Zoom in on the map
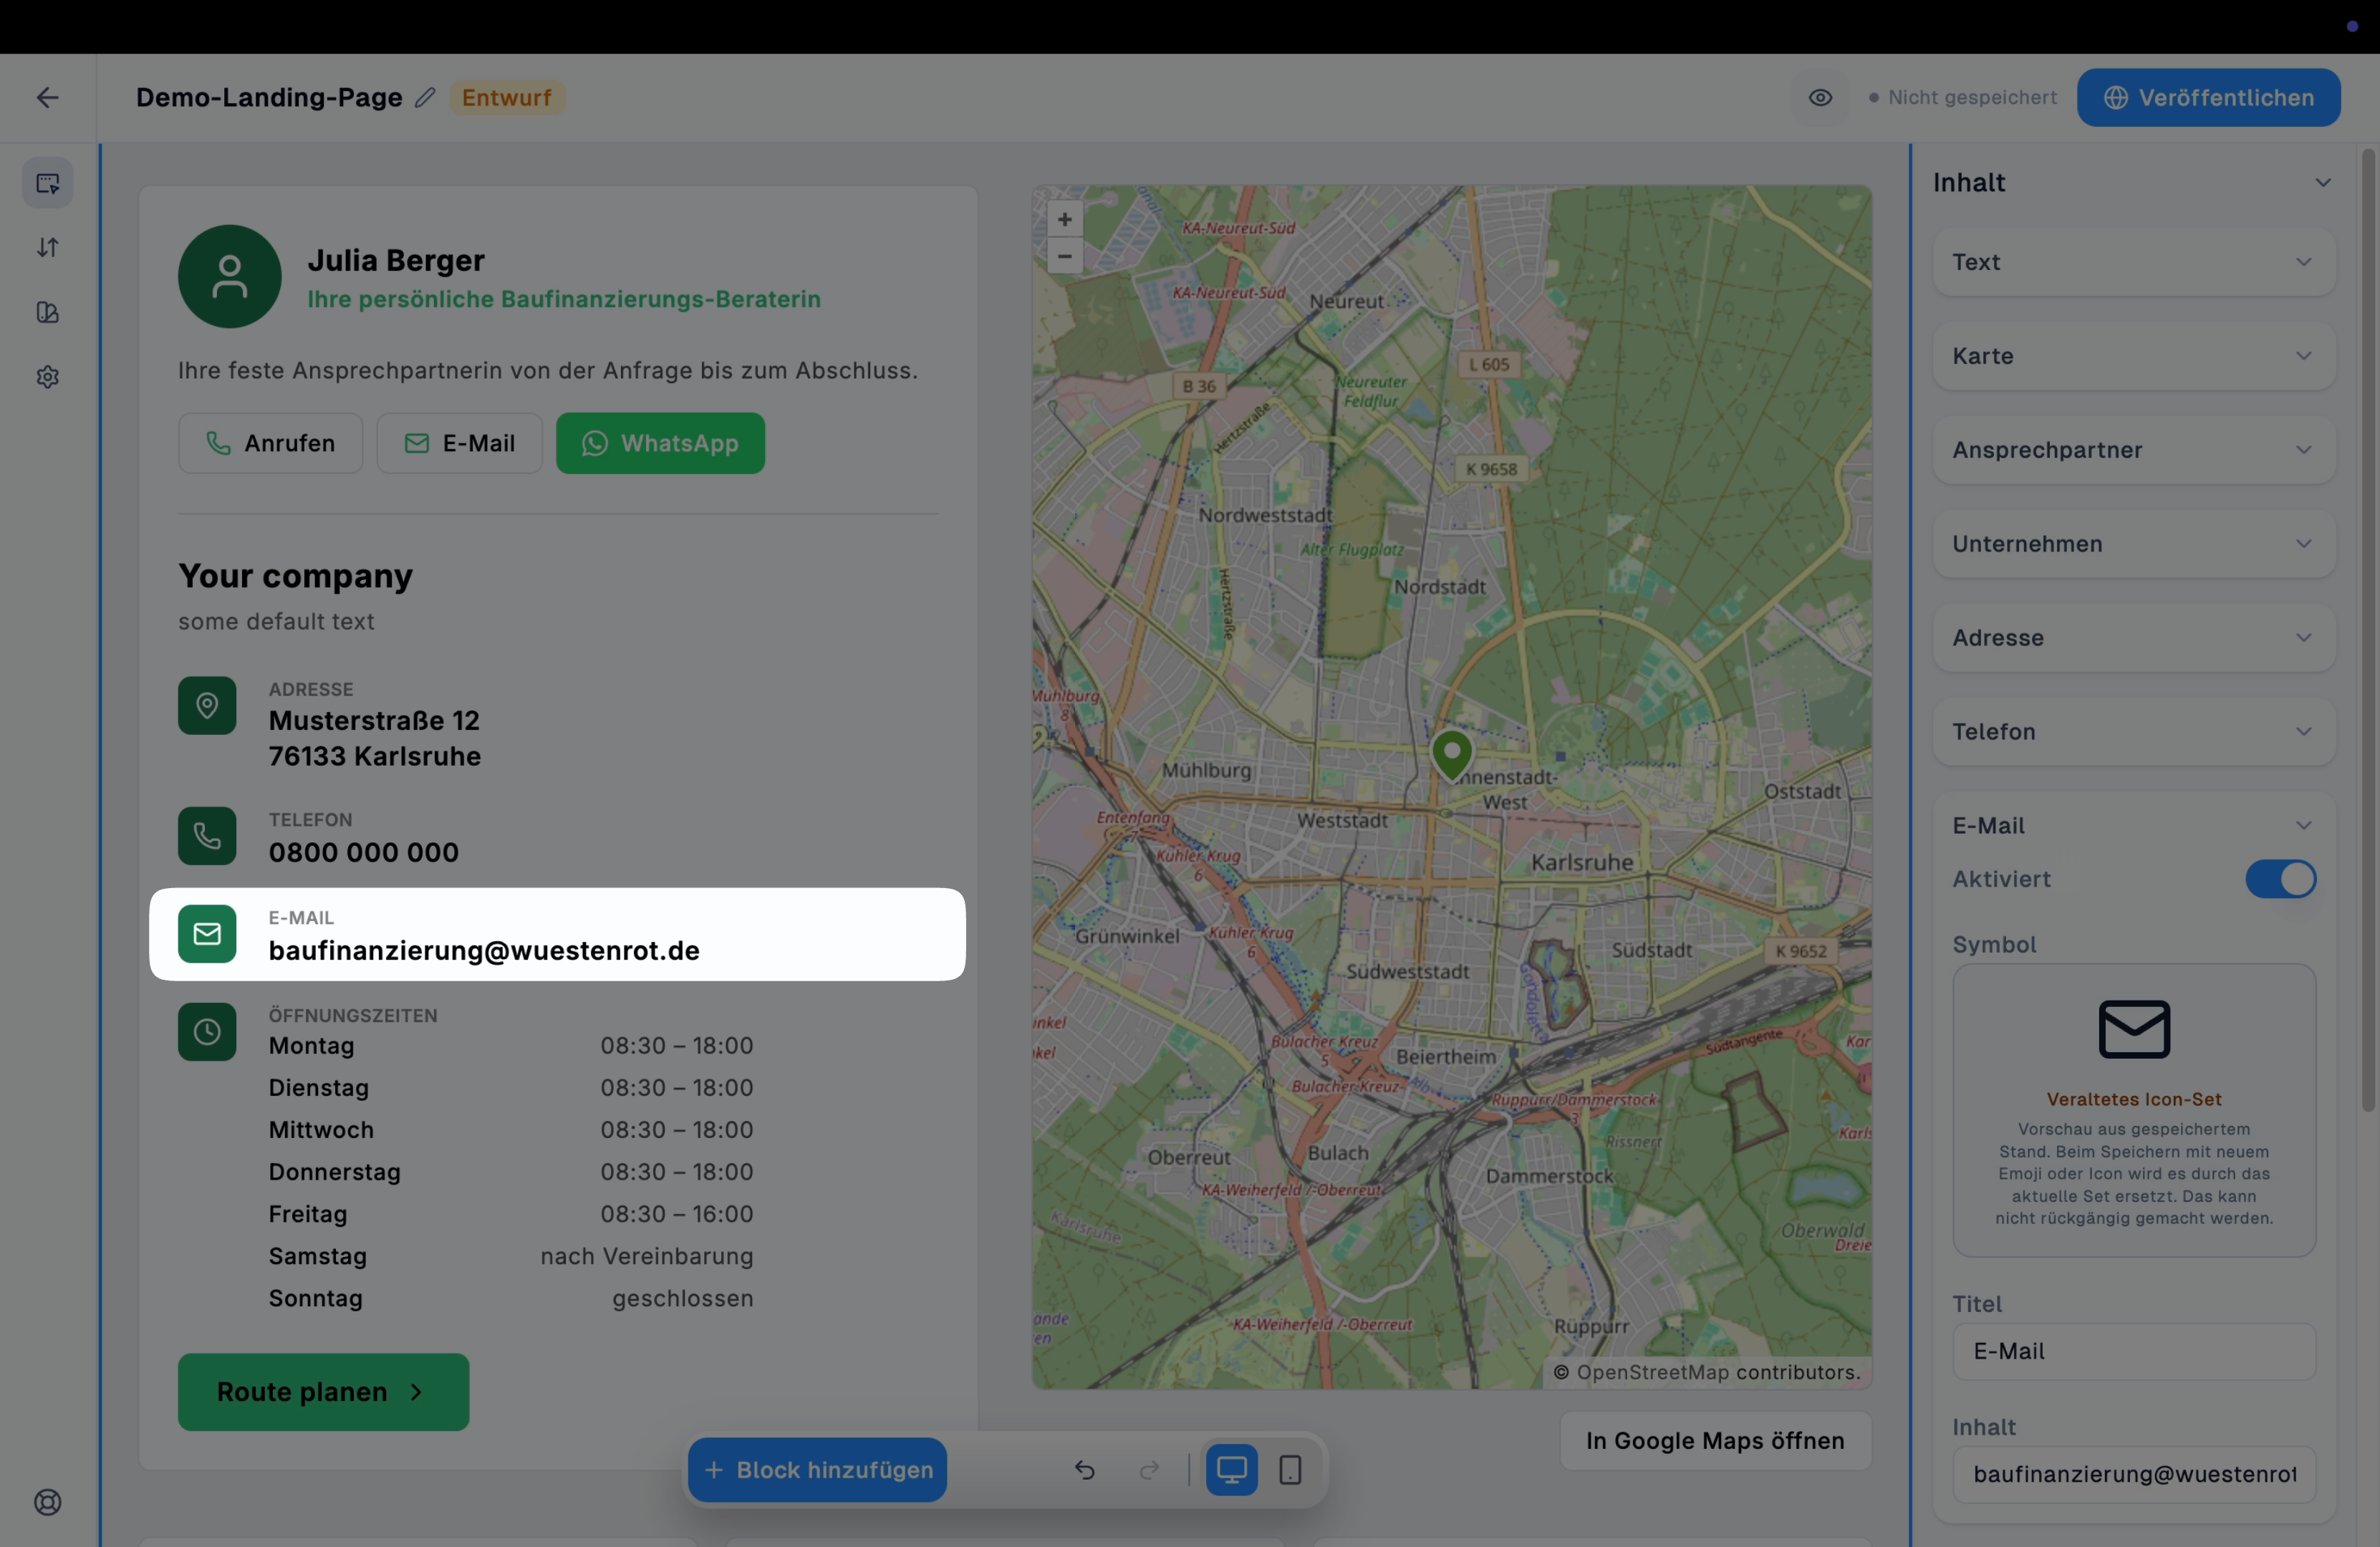The height and width of the screenshot is (1547, 2380). [1064, 219]
